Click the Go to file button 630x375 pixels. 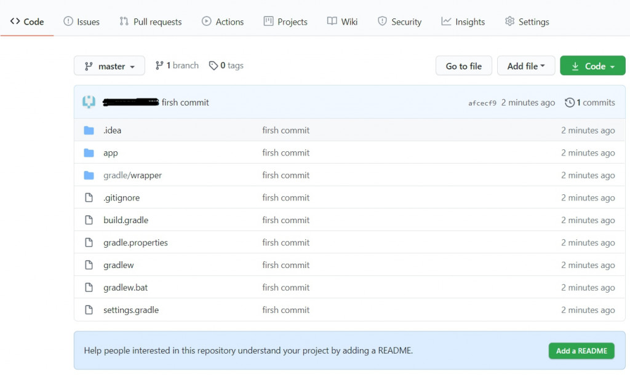pyautogui.click(x=464, y=66)
